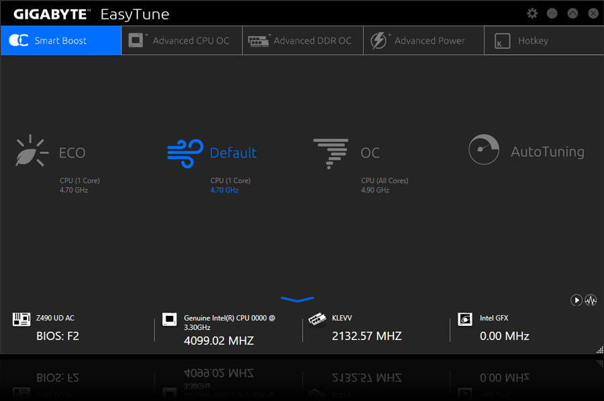Click the CPU icon beside Genuine Intel(R)
Screen dimensions: 604x401
(x=170, y=319)
